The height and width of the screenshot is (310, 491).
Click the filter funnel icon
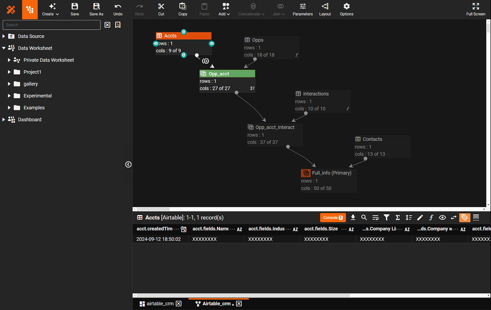pyautogui.click(x=386, y=218)
